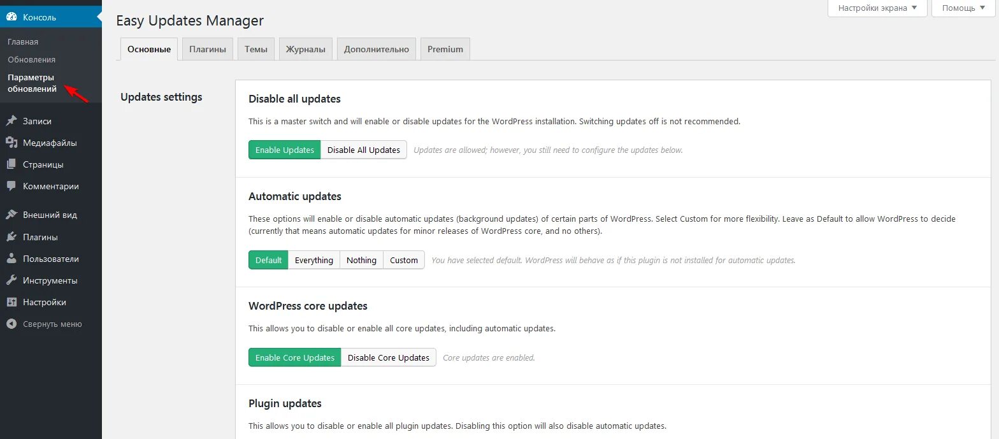Image resolution: width=999 pixels, height=439 pixels.
Task: Click the paintbrush icon beside Внешний вид
Action: [11, 215]
